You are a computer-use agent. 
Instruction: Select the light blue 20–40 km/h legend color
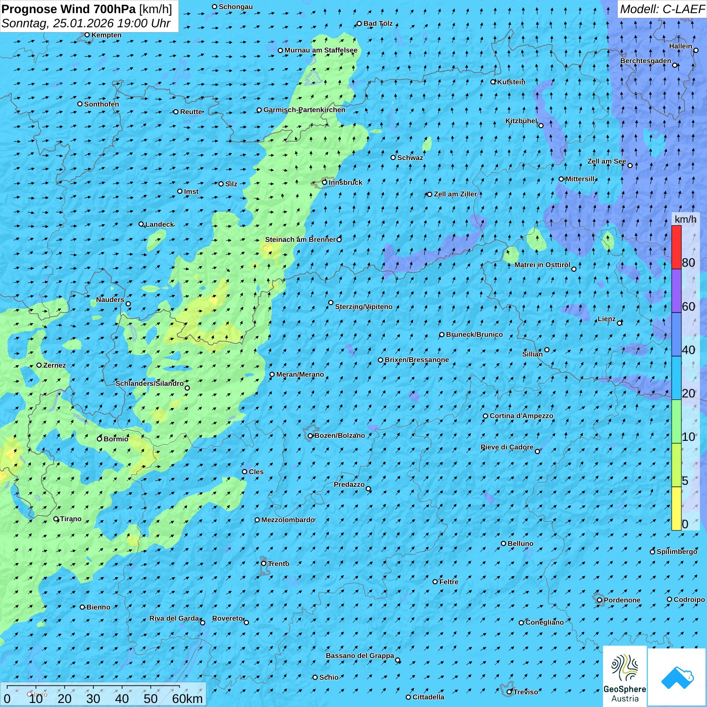tap(676, 378)
